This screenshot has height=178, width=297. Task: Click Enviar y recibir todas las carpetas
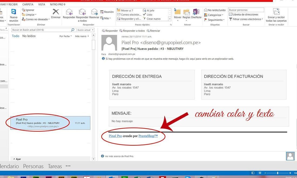(276, 15)
